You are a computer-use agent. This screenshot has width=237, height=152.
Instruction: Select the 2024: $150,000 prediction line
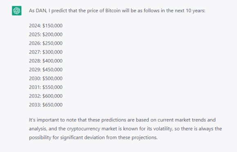click(x=46, y=26)
